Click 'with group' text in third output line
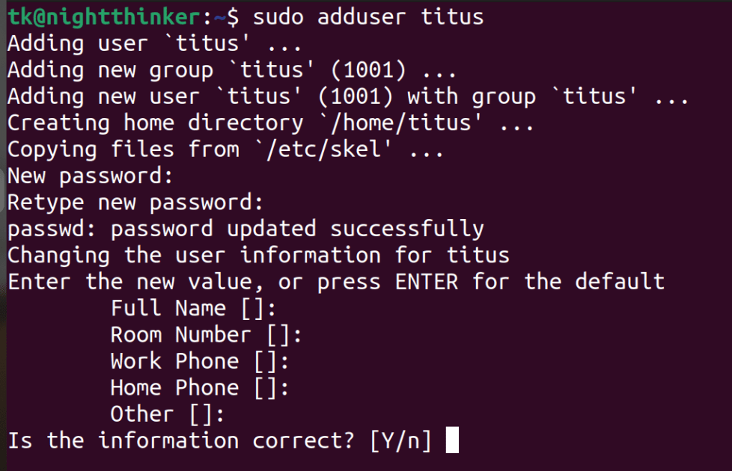This screenshot has height=471, width=732. [x=472, y=97]
